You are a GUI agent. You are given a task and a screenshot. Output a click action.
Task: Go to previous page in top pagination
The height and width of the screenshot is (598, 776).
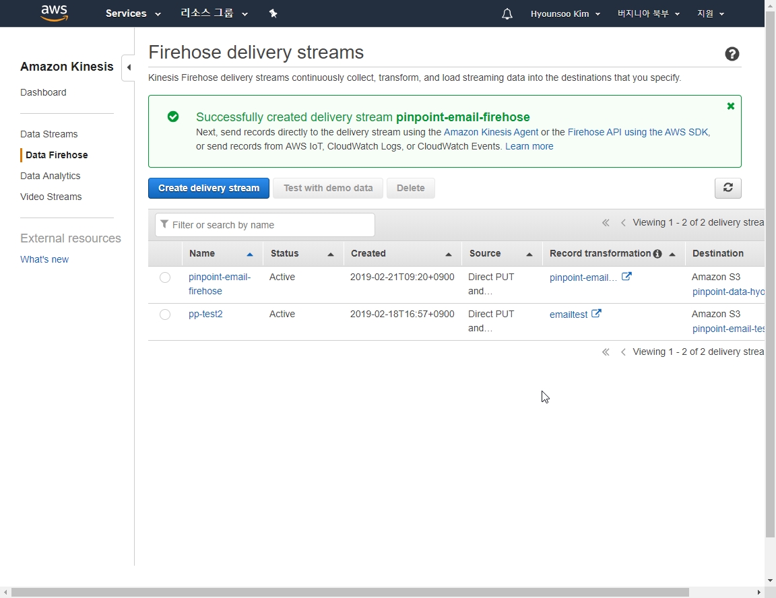pyautogui.click(x=623, y=223)
